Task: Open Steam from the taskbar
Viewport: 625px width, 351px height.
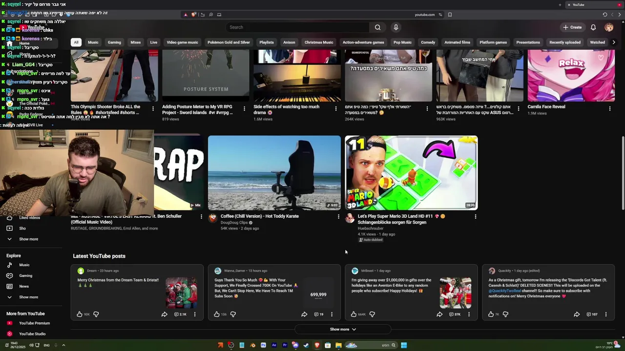Action: 306,345
